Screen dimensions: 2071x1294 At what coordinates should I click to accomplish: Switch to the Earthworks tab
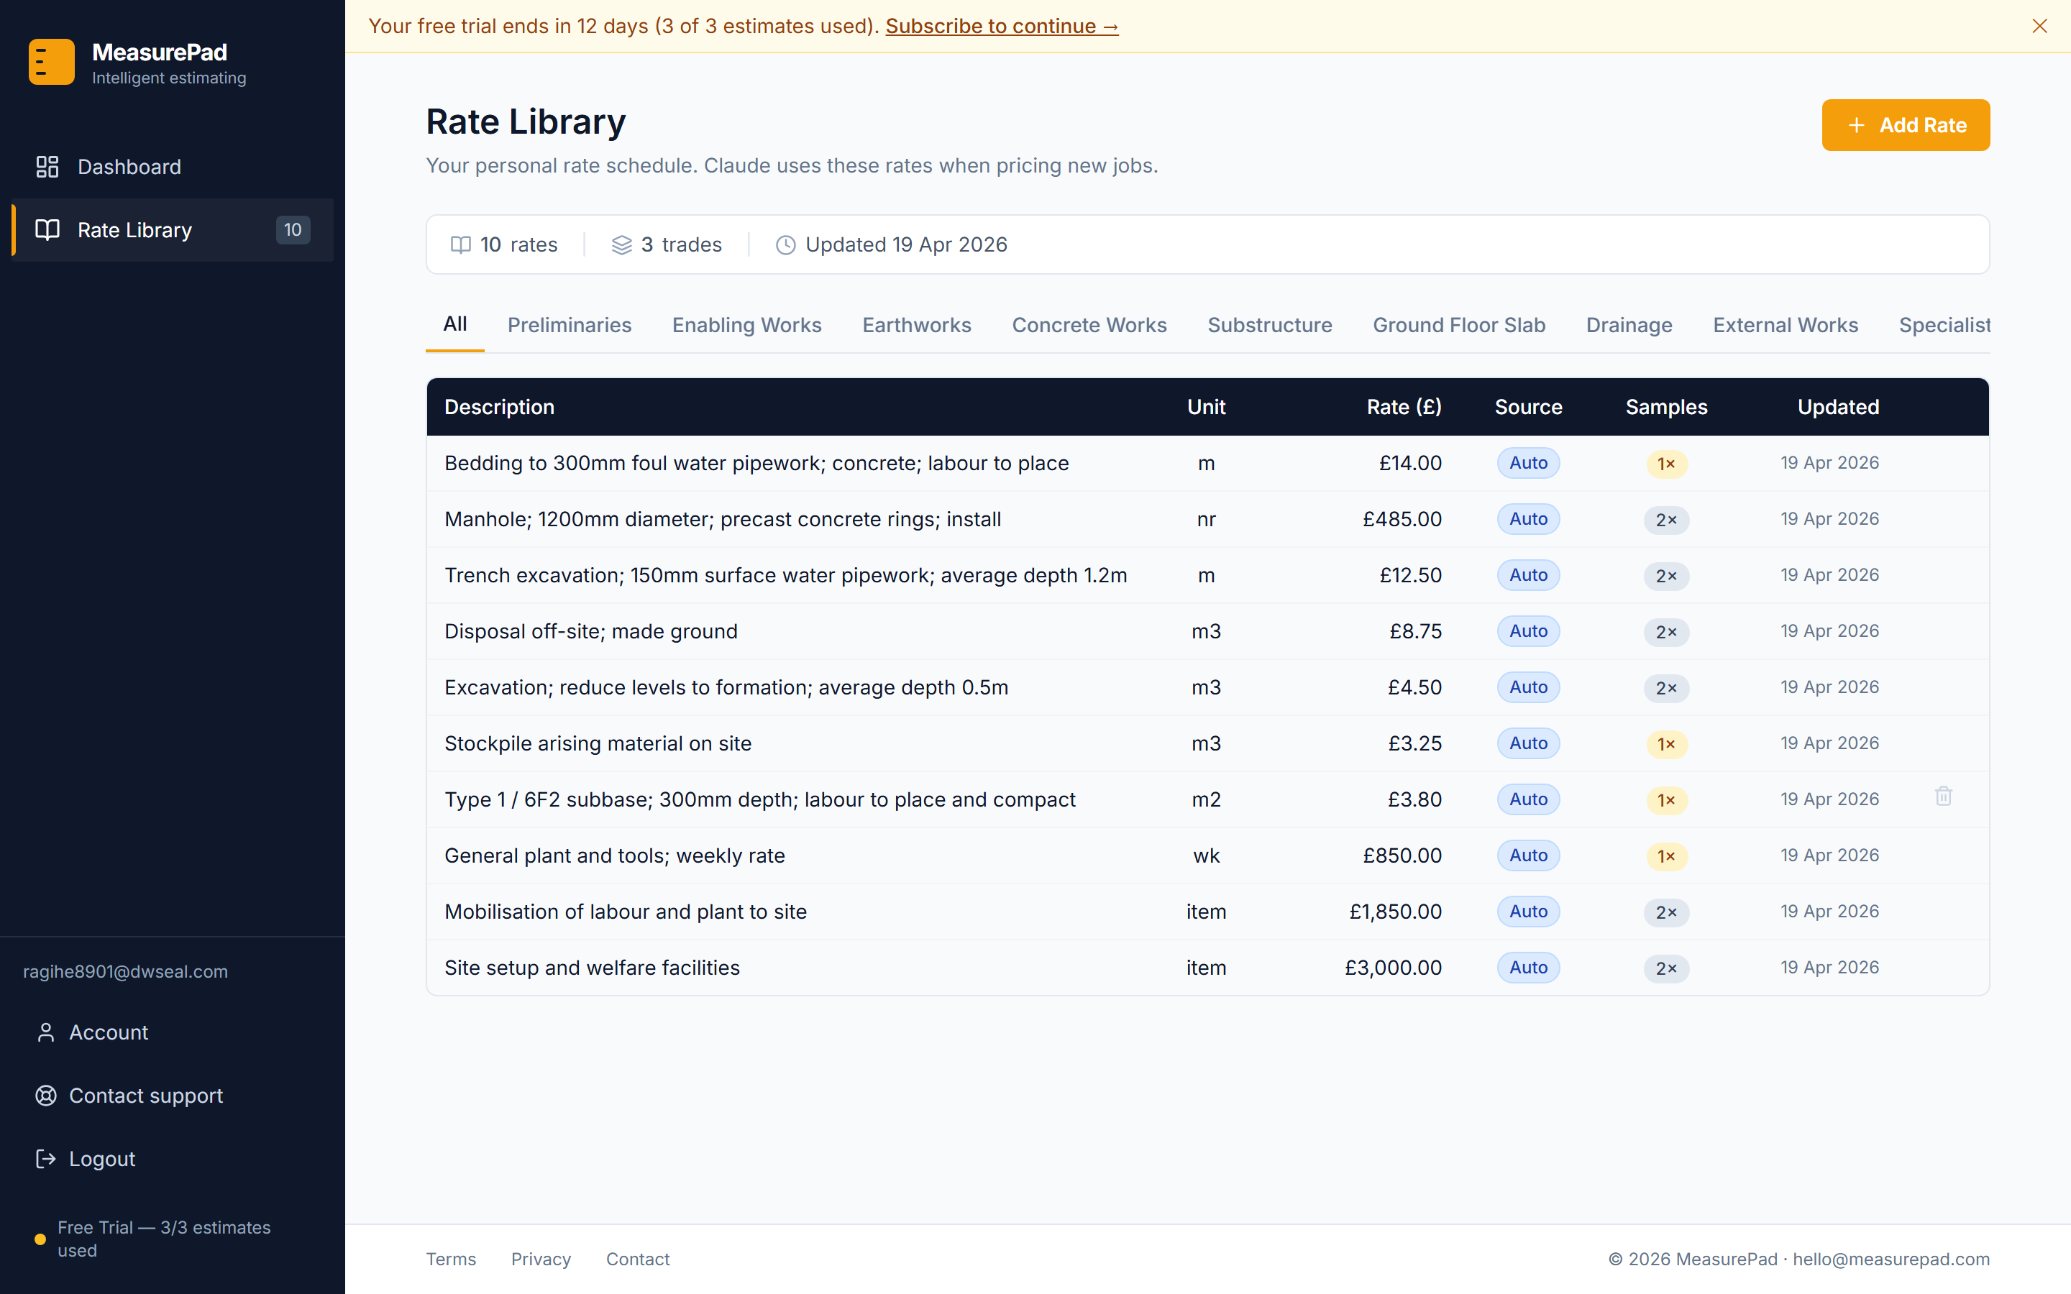point(915,324)
